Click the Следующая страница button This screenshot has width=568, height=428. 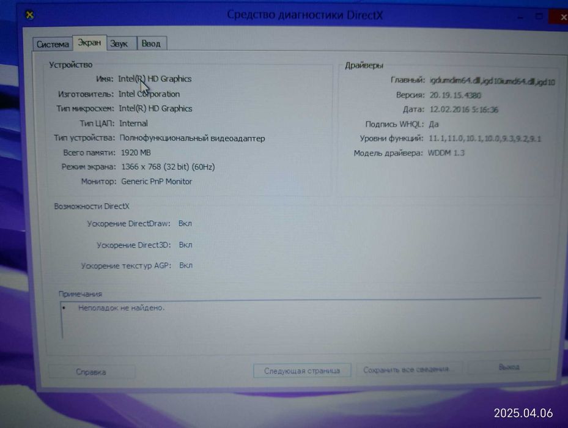302,371
